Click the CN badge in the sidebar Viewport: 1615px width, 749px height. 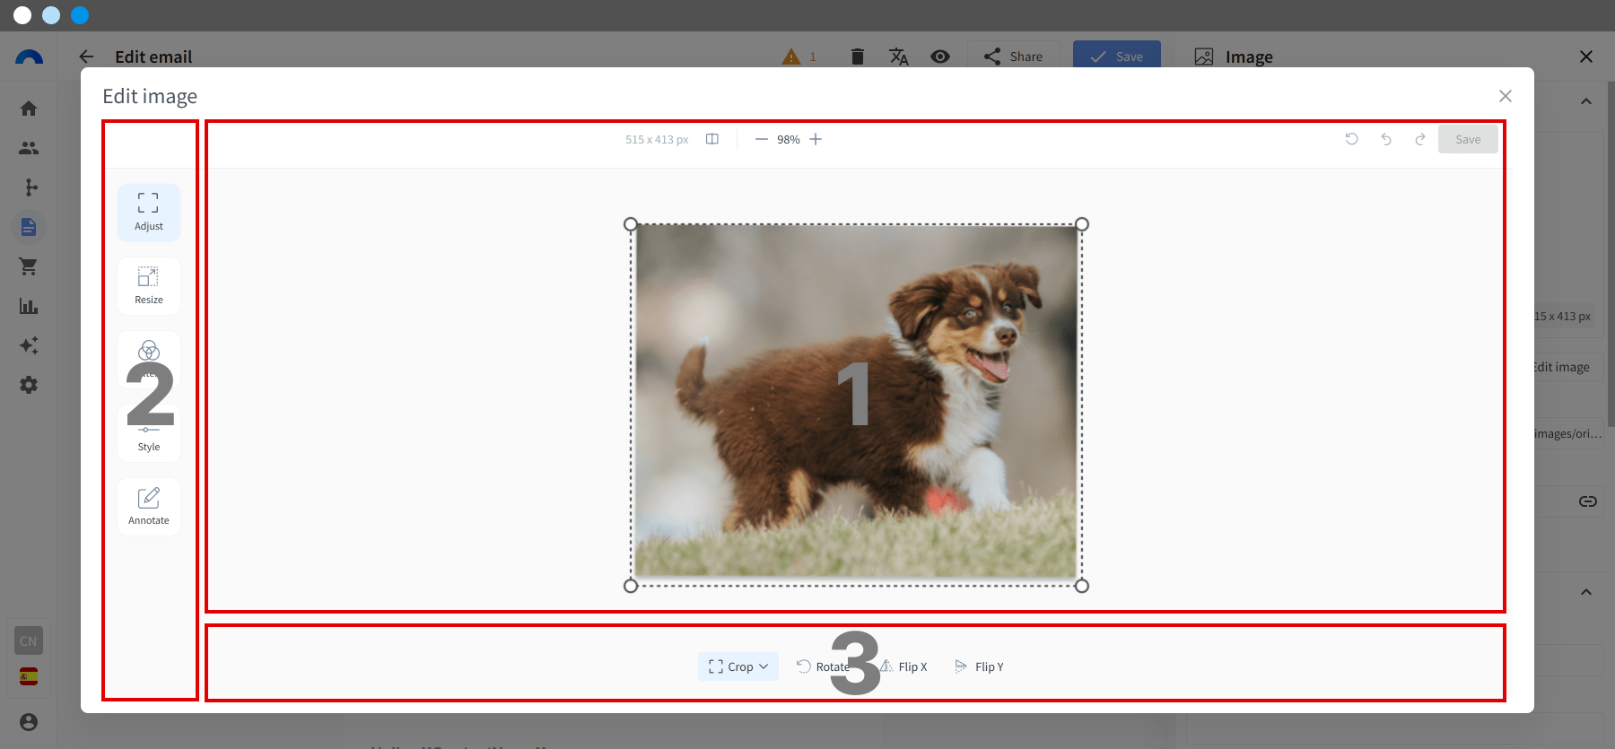pyautogui.click(x=29, y=640)
